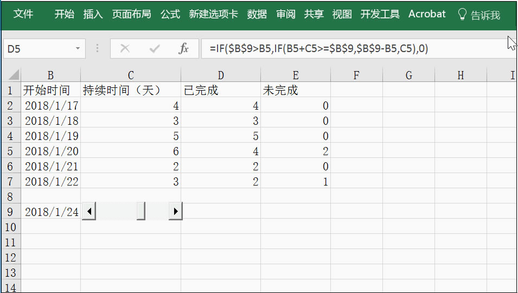
Task: Select column B header
Action: [50, 75]
